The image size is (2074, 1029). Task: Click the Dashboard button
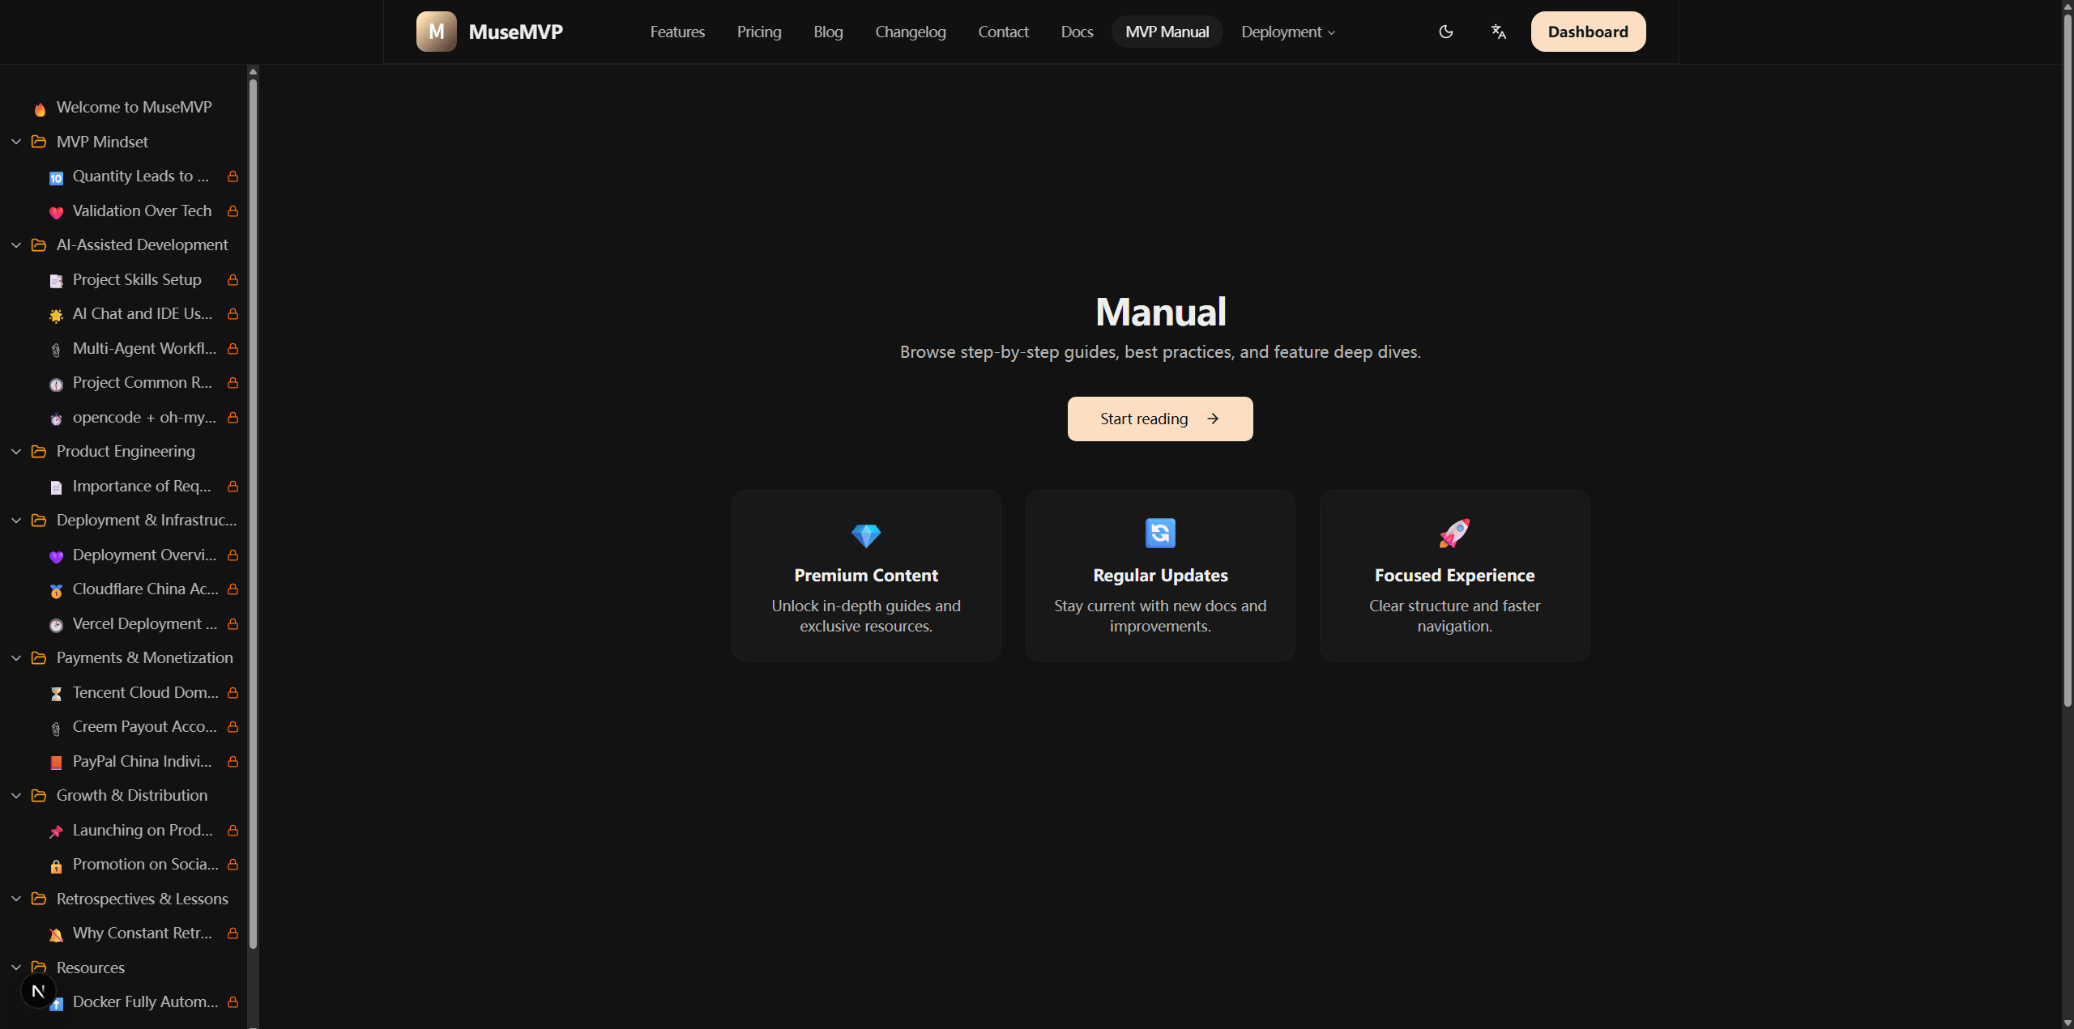(1587, 32)
